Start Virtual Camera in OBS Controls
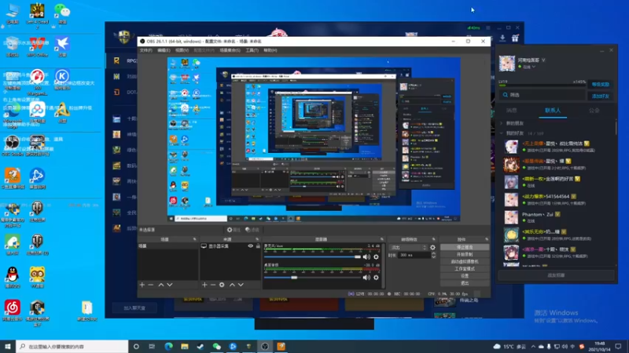Image resolution: width=629 pixels, height=353 pixels. point(465,262)
